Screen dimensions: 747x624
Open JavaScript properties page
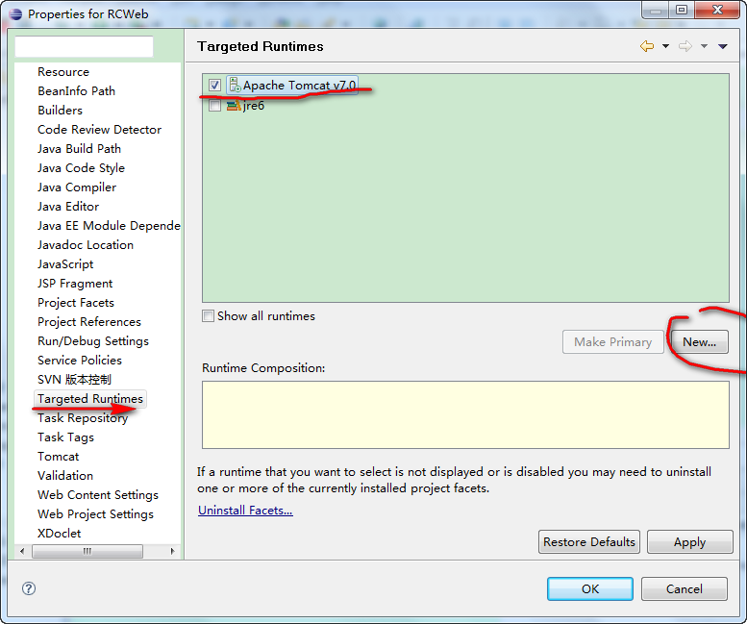point(65,264)
